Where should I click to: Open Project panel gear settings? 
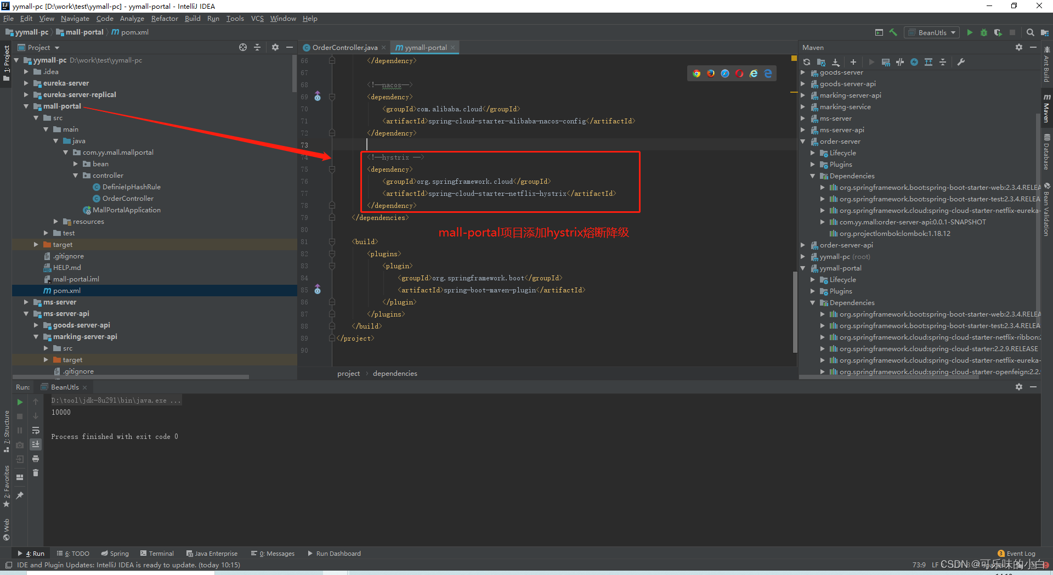point(275,47)
